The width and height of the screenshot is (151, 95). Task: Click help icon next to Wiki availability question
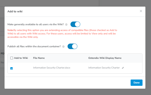[66, 24]
